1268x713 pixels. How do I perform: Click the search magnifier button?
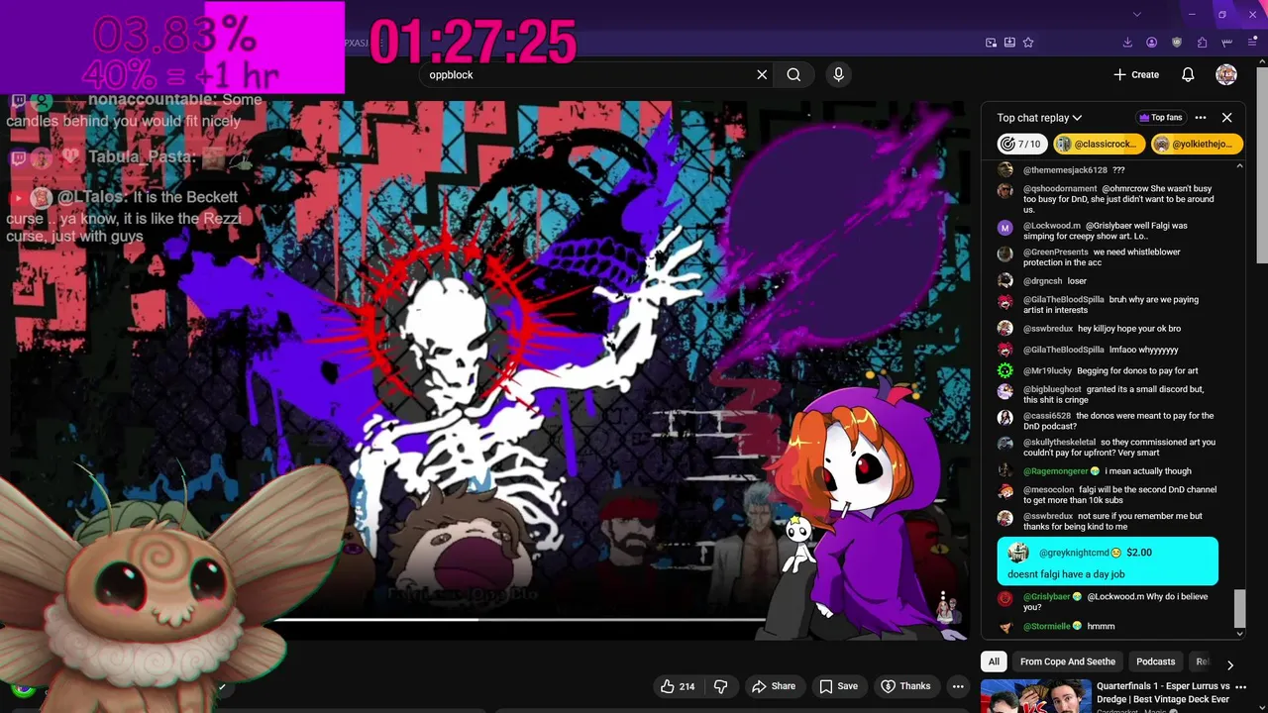coord(793,74)
